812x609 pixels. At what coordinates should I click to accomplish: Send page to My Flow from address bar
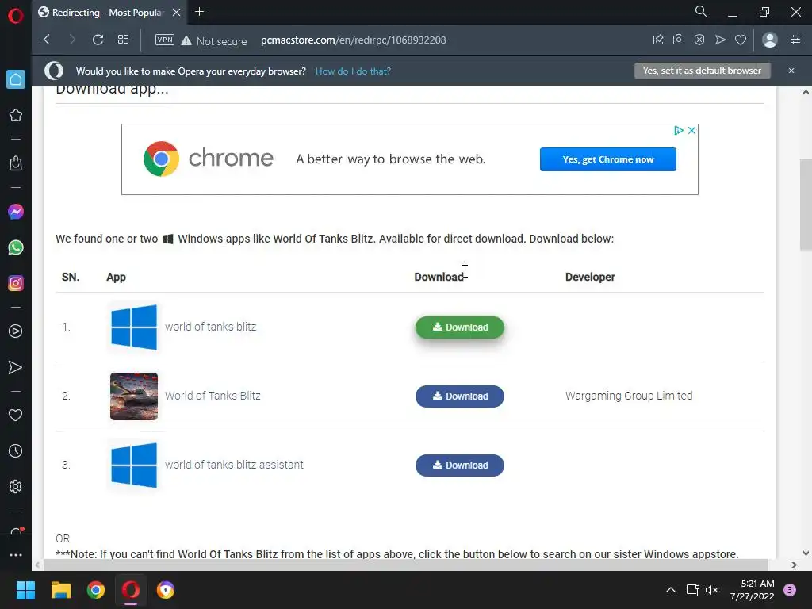point(720,40)
